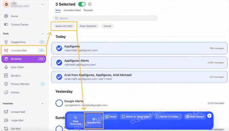Click Clear Selection
The height and width of the screenshot is (131, 229).
click(x=88, y=26)
